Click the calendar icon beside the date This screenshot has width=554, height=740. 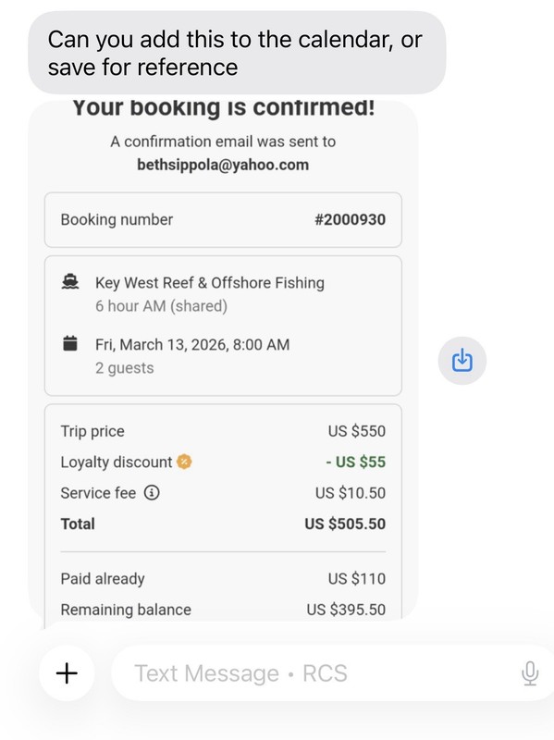click(x=70, y=343)
